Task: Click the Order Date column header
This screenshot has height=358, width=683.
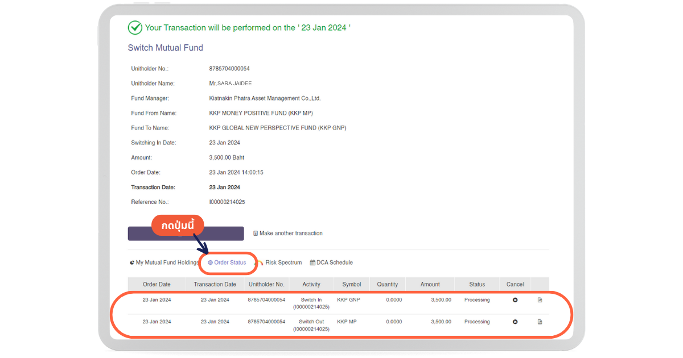Action: click(157, 284)
